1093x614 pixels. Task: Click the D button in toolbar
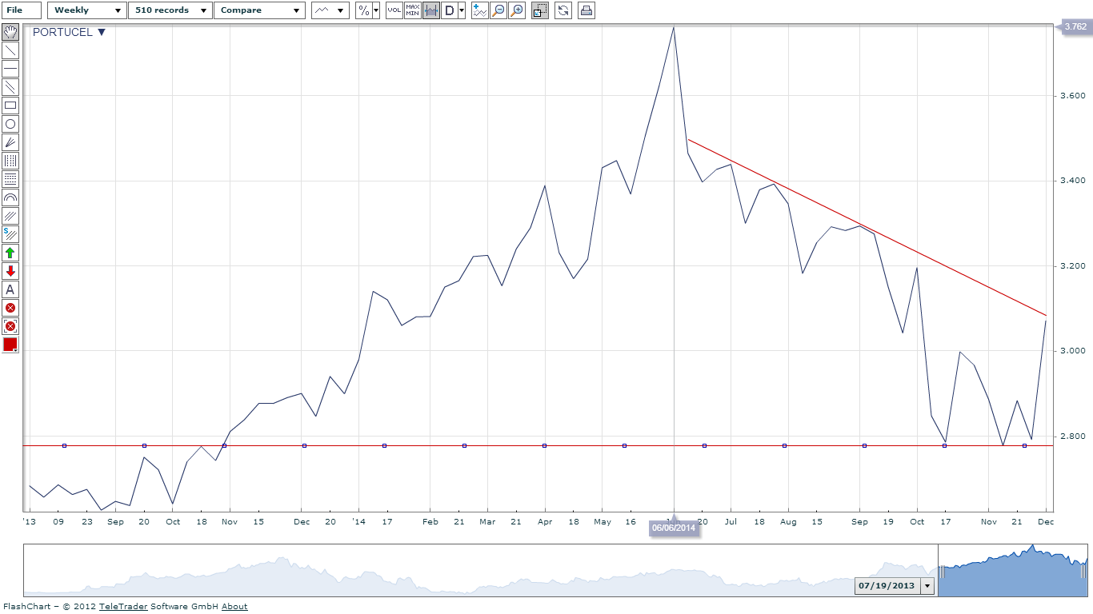449,10
